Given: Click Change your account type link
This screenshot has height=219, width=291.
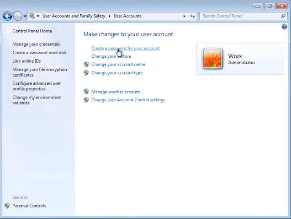Looking at the screenshot, I should click(117, 73).
